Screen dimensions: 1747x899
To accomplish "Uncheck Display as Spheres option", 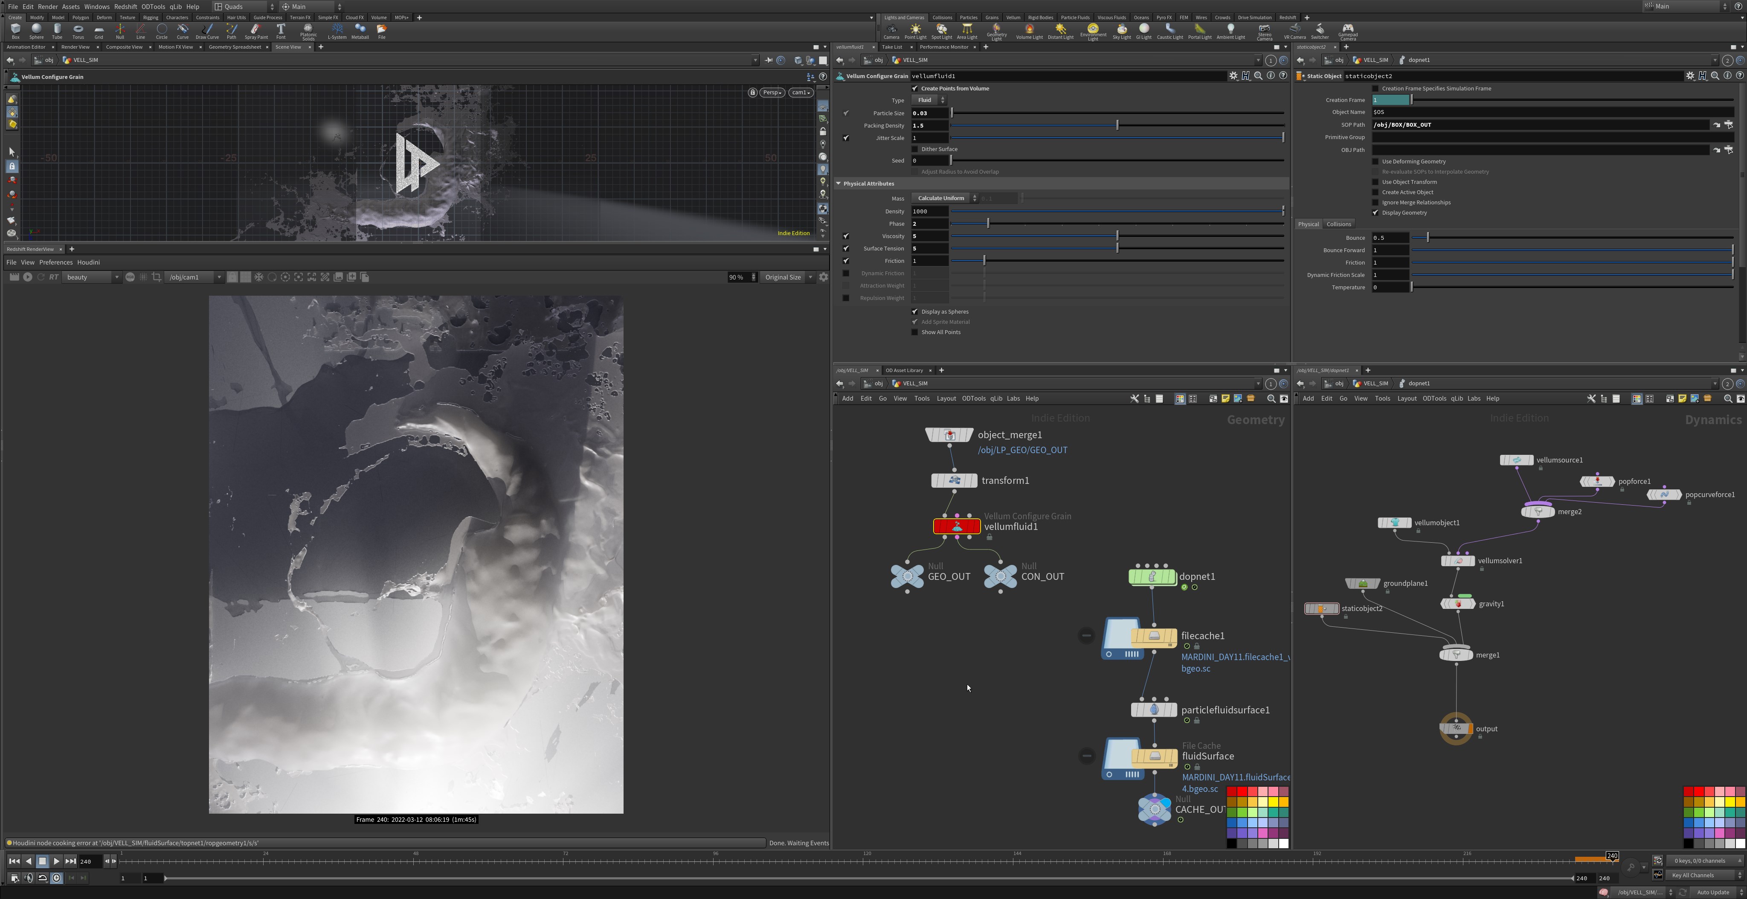I will pos(915,311).
